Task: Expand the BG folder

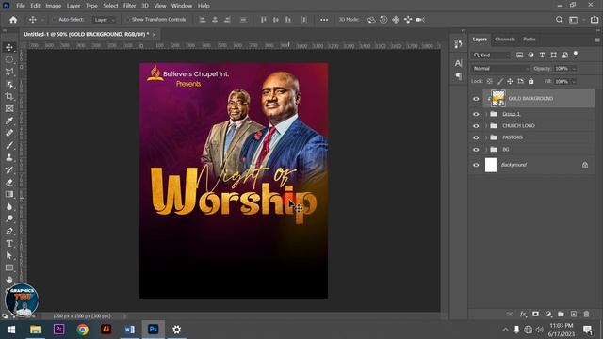Action: pos(486,150)
